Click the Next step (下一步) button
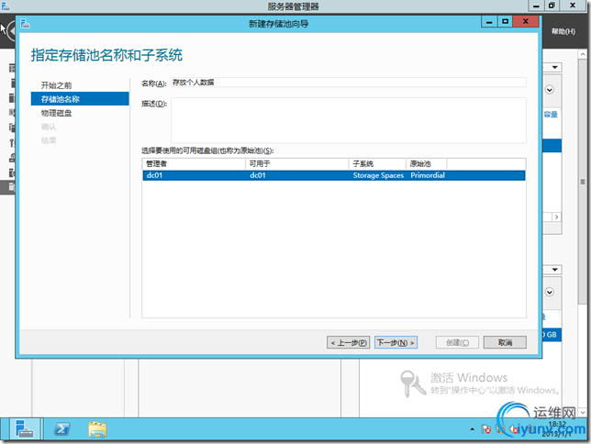 click(x=396, y=342)
